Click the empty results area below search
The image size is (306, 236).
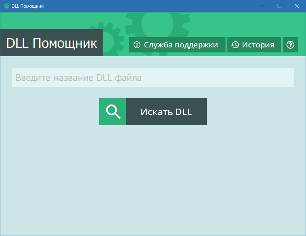pyautogui.click(x=153, y=180)
